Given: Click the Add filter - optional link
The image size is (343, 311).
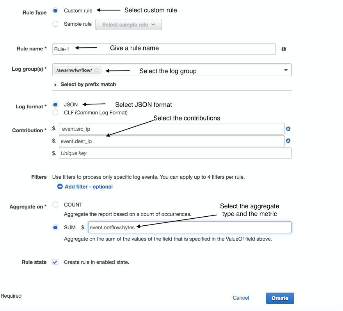Looking at the screenshot, I should pyautogui.click(x=89, y=187).
